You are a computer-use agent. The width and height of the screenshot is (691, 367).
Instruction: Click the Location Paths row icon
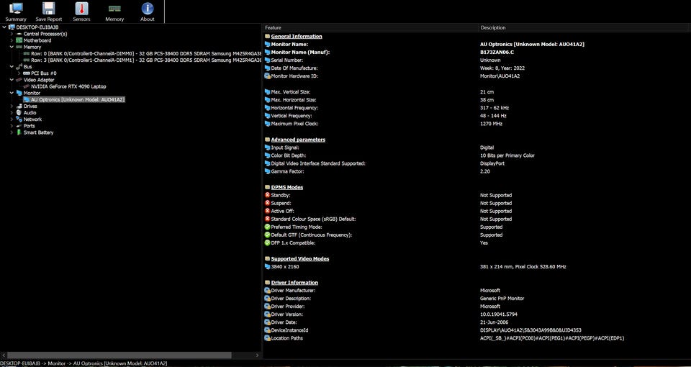tap(267, 338)
